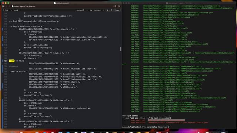237x133 pixels.
Task: Click the 'path = Levels;' line
Action: click(32, 92)
